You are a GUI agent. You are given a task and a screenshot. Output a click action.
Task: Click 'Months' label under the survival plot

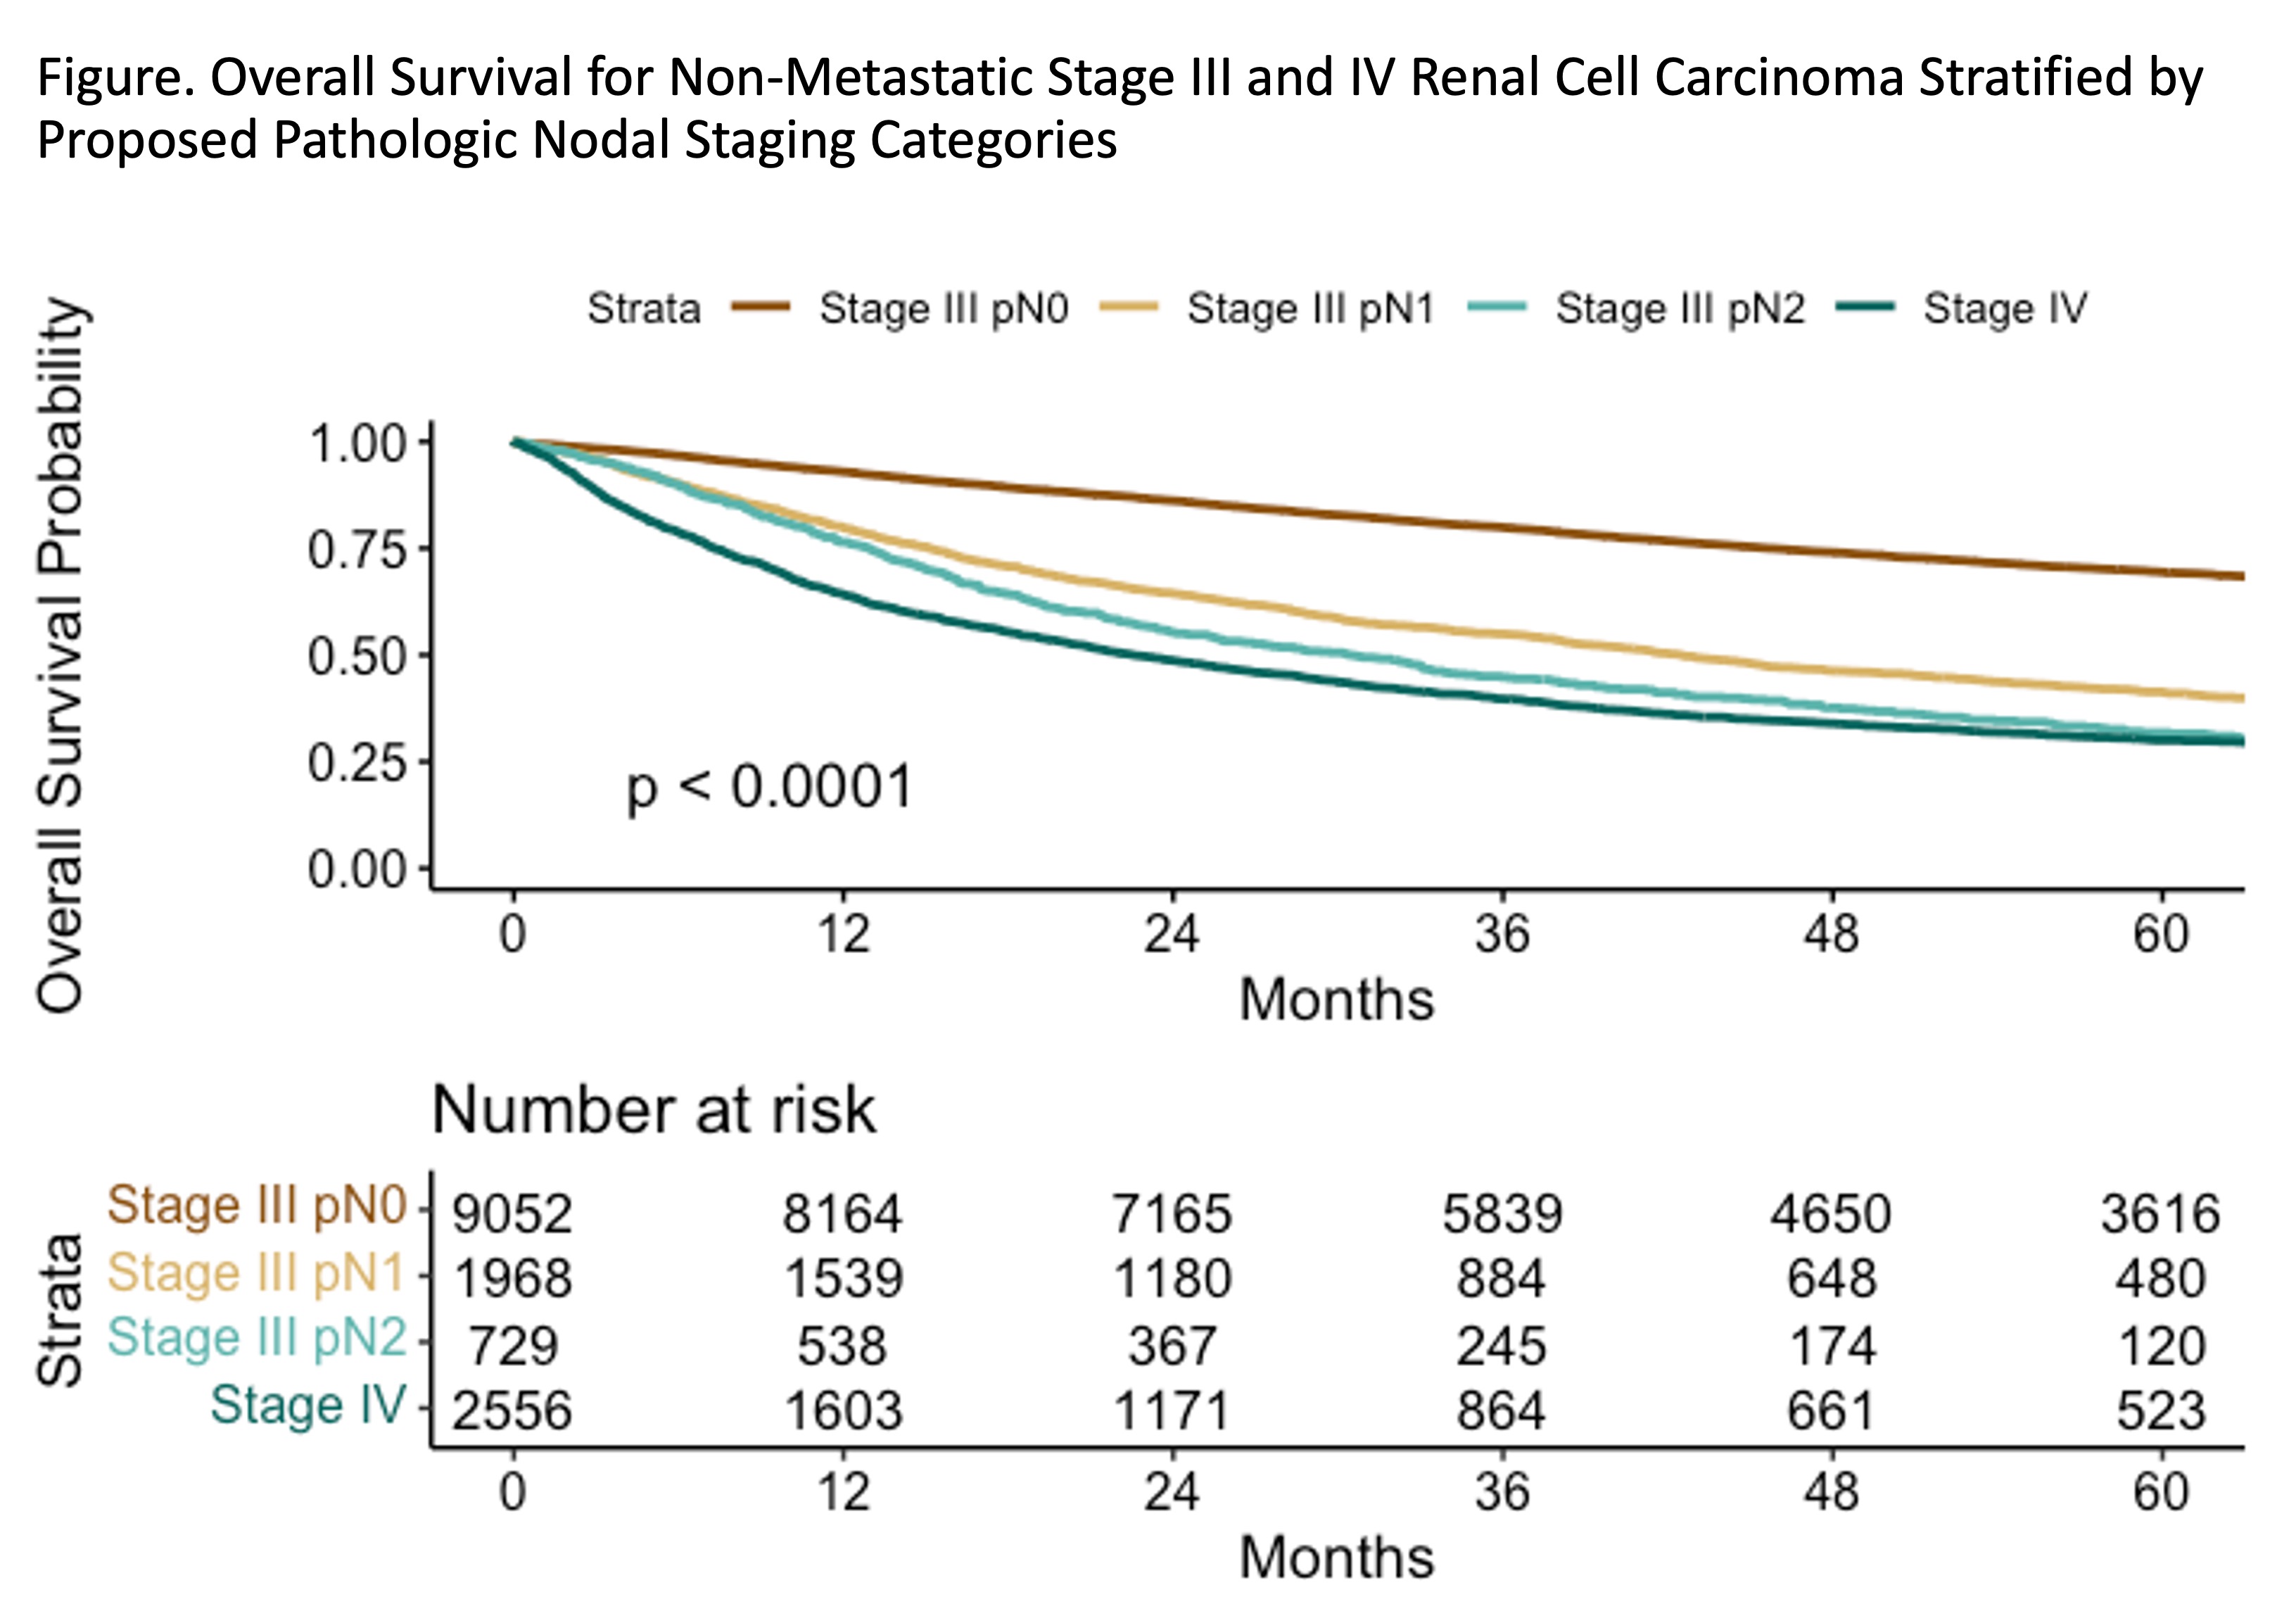tap(1337, 999)
